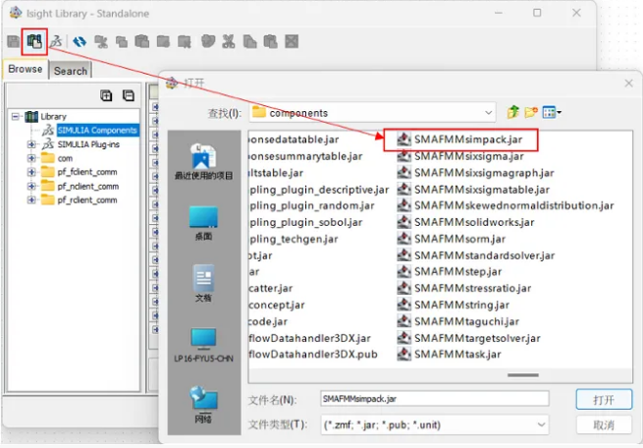Click the jar icon beside SMAFMMtask.jar
This screenshot has width=643, height=448.
pyautogui.click(x=403, y=354)
